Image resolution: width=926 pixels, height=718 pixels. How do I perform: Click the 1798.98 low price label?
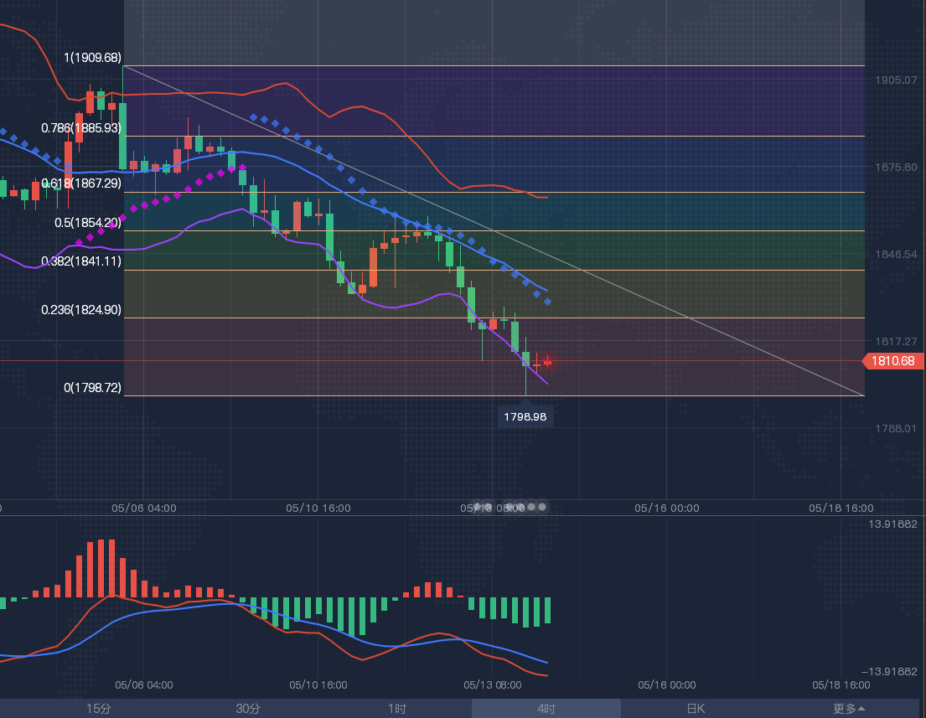[x=526, y=416]
